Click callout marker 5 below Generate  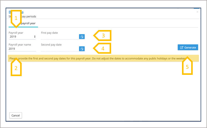[187, 67]
